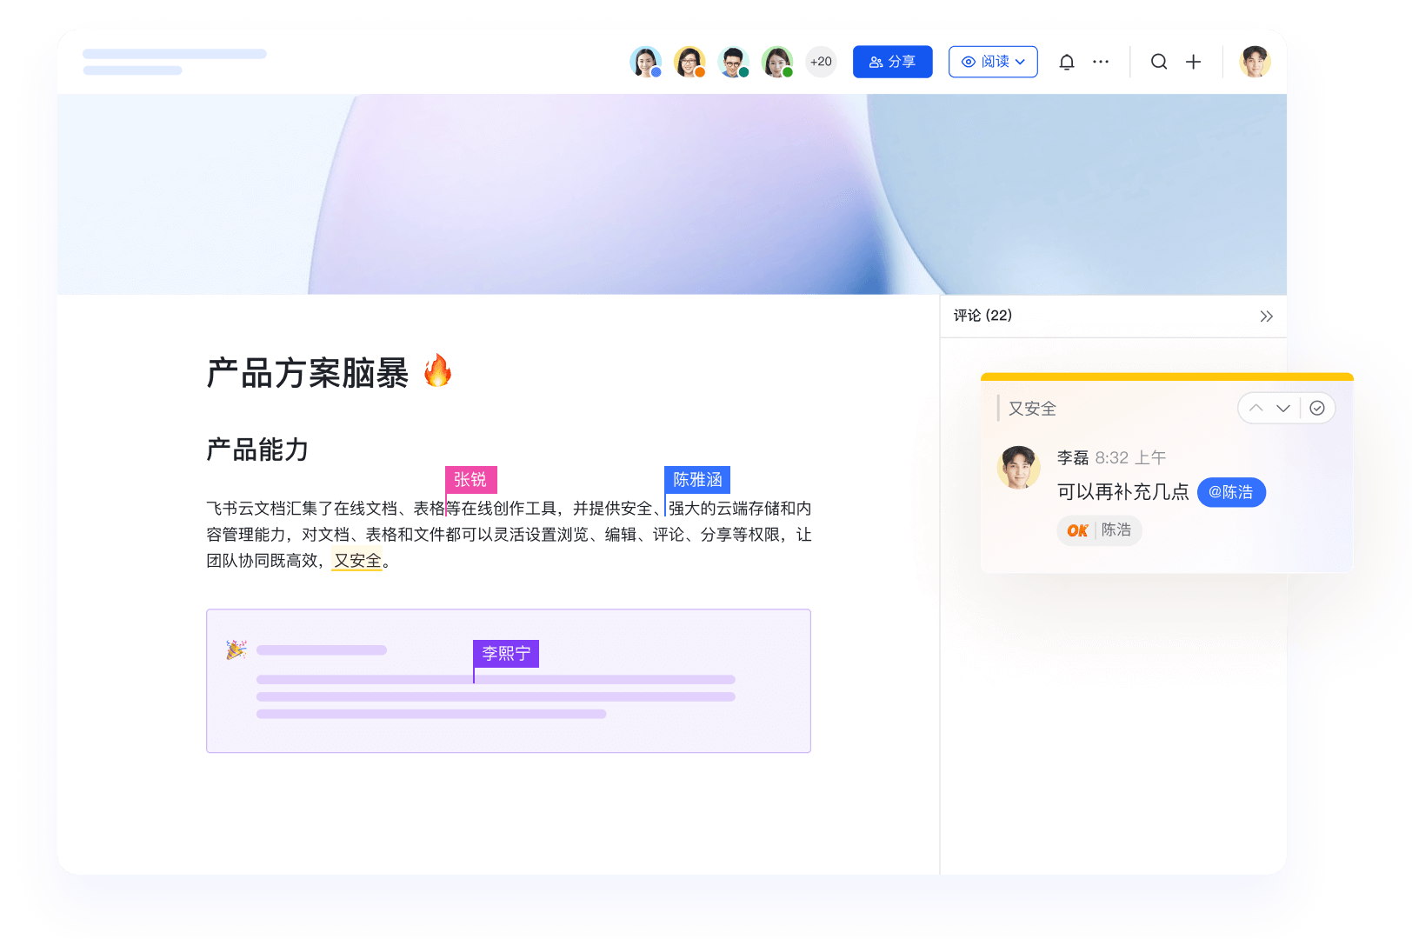Click the 张锐 collaborator cursor label
The height and width of the screenshot is (939, 1412).
pyautogui.click(x=470, y=479)
